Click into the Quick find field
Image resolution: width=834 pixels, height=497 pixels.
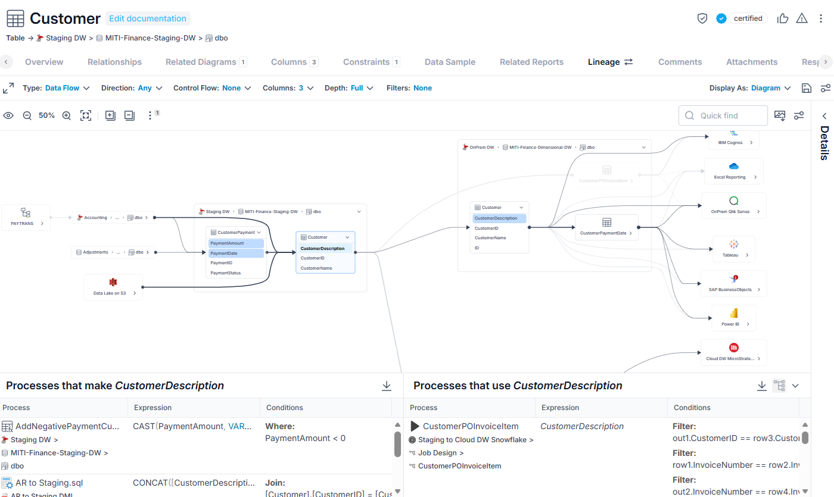(723, 115)
